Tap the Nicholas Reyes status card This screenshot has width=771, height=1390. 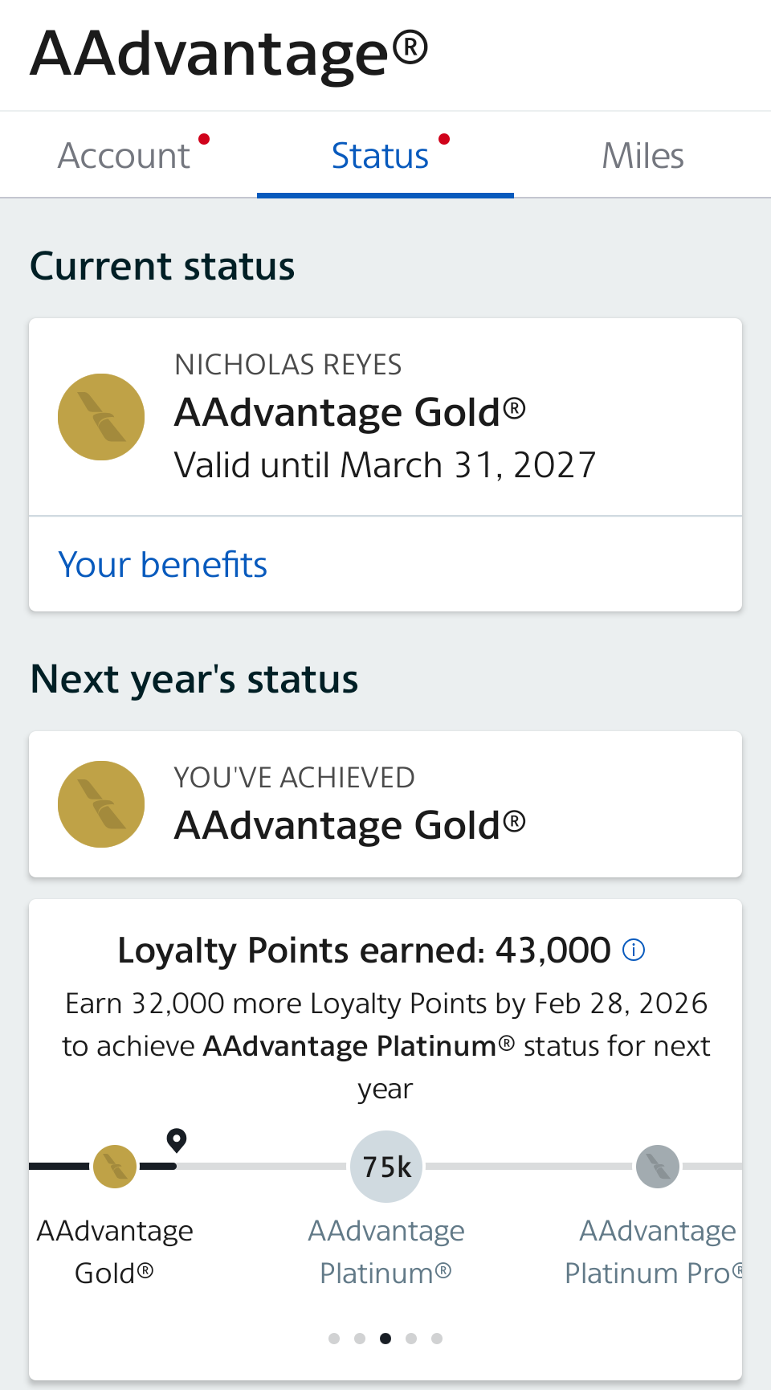click(x=450, y=417)
